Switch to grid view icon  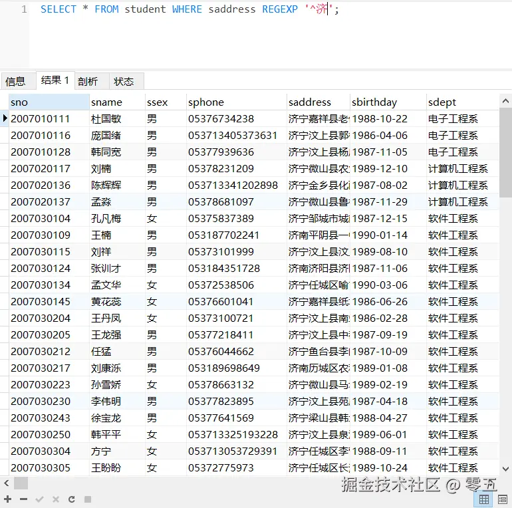pyautogui.click(x=484, y=499)
